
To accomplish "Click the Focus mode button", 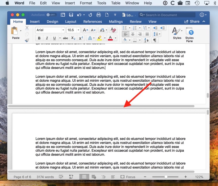I will [x=128, y=177].
